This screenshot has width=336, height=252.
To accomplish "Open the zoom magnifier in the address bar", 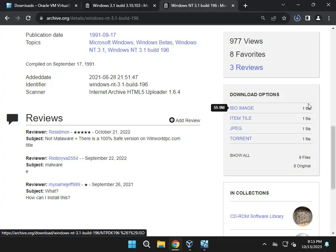I will (263, 18).
